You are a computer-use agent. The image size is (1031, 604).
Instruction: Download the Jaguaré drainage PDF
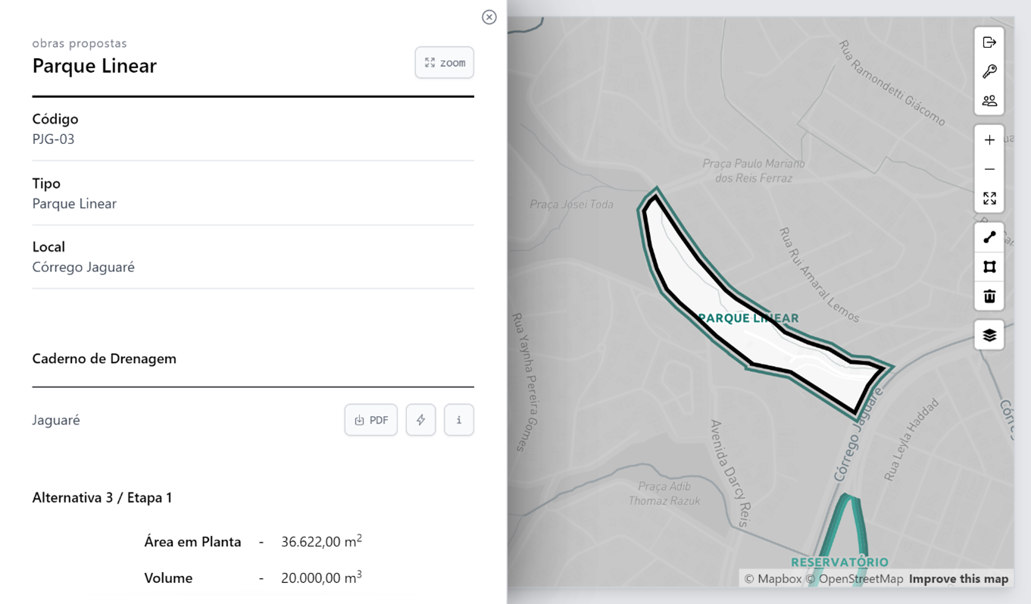[371, 420]
